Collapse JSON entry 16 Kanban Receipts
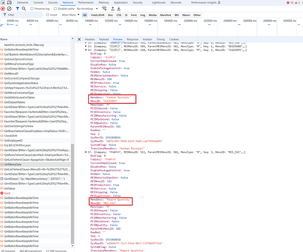303x252 pixels. click(86, 50)
